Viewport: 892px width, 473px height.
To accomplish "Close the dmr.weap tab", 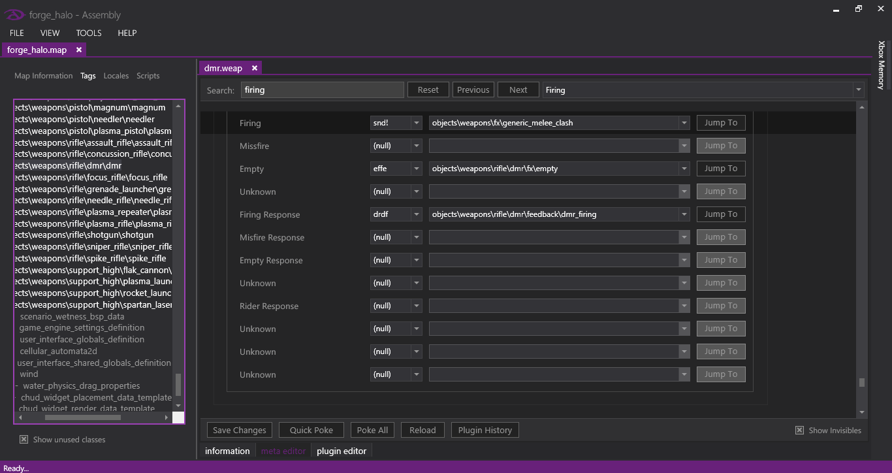I will point(255,68).
